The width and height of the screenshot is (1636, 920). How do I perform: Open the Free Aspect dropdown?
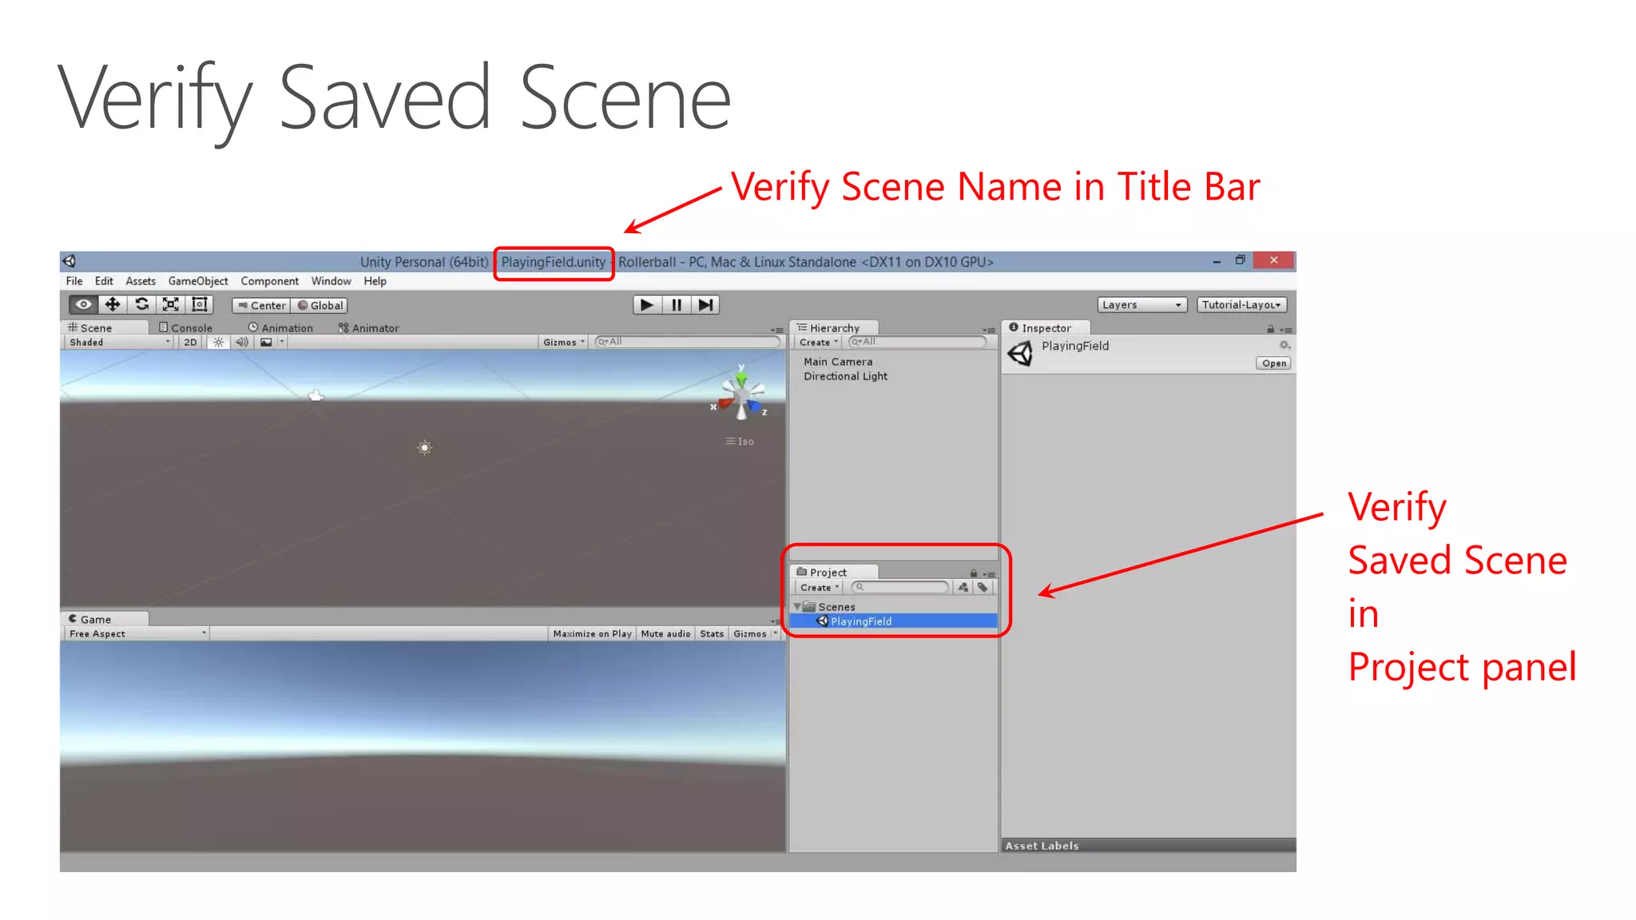tap(137, 633)
